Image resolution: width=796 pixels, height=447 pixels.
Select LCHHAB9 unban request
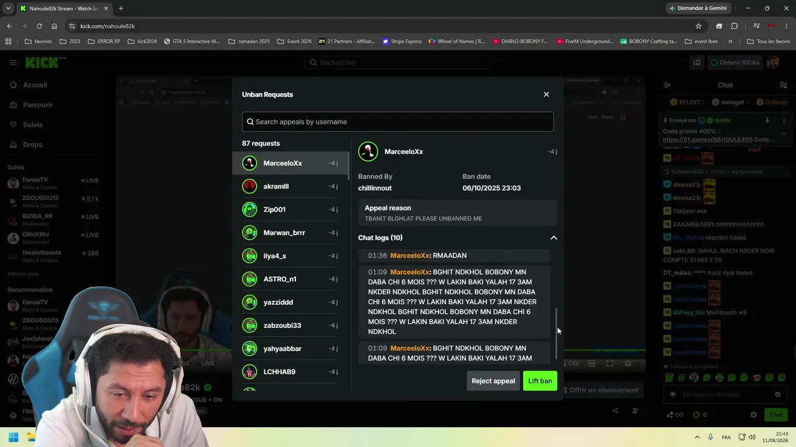pos(290,372)
